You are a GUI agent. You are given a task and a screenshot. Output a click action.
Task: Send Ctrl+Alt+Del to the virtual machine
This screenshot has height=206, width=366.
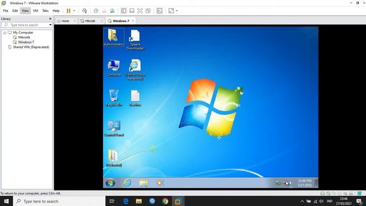(85, 11)
